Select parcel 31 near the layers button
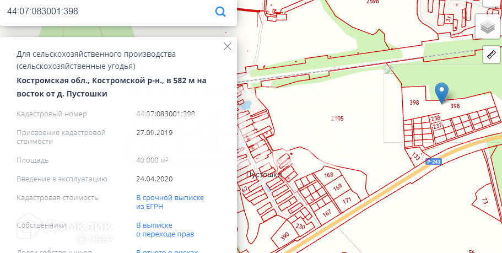The image size is (502, 253). coord(449,19)
